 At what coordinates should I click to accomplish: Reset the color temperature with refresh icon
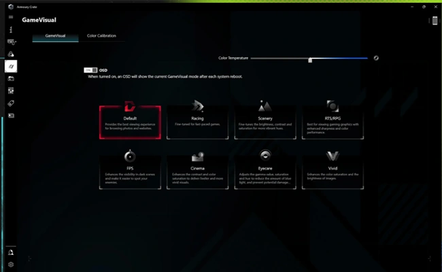coord(376,58)
